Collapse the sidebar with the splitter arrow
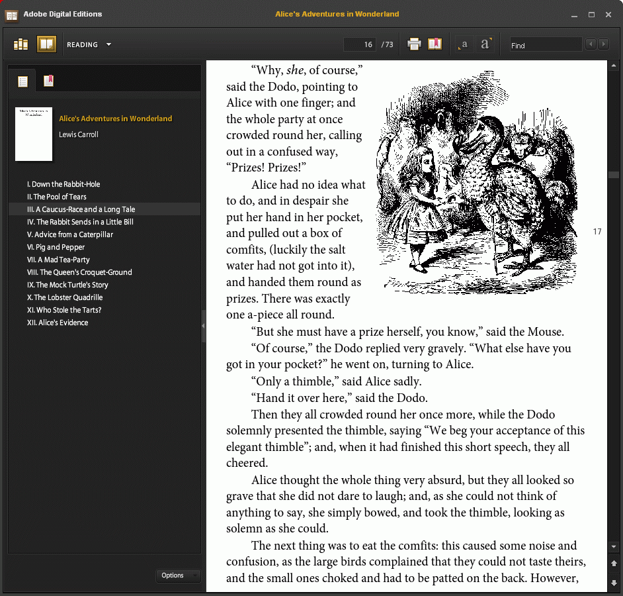Image resolution: width=623 pixels, height=596 pixels. [203, 326]
